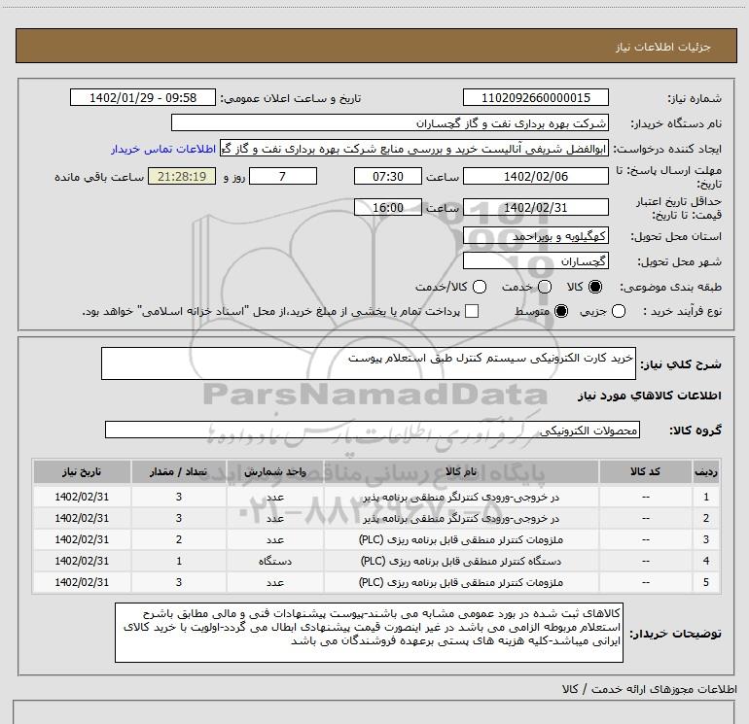Select the خدمت radio button
The width and height of the screenshot is (749, 724).
pyautogui.click(x=545, y=287)
